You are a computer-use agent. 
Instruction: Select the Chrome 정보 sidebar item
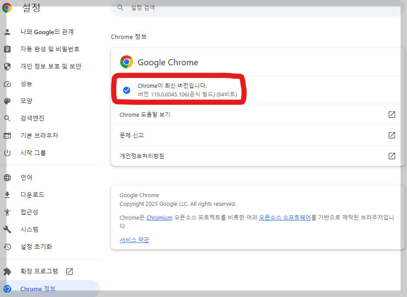50,289
